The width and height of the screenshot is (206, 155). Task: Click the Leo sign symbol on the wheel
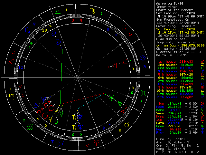[124, 28]
